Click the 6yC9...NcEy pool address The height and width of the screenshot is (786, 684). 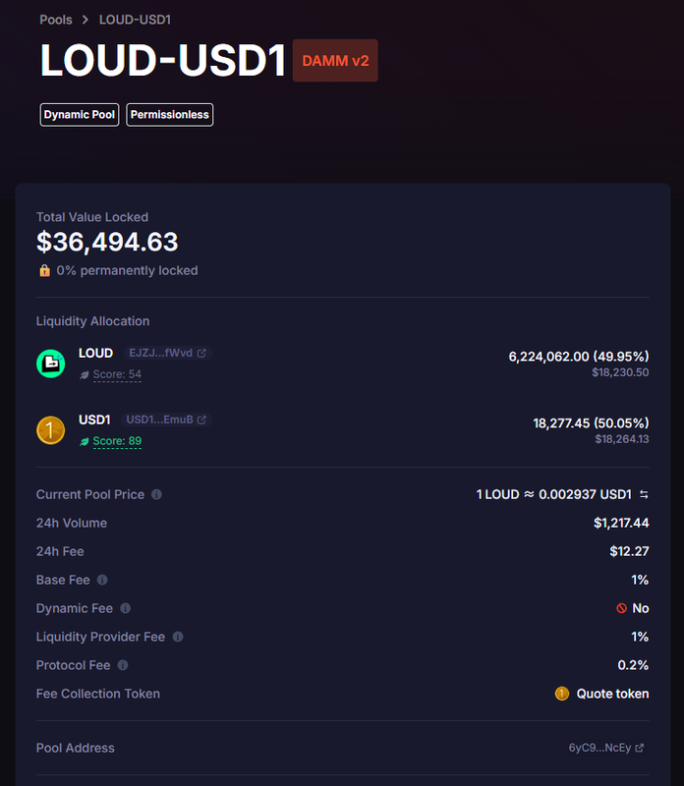599,749
